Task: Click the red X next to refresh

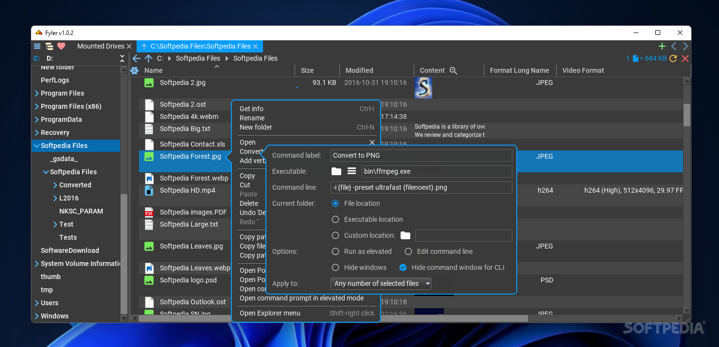Action: click(685, 58)
